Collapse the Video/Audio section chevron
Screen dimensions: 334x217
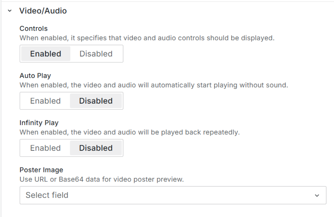click(x=10, y=11)
